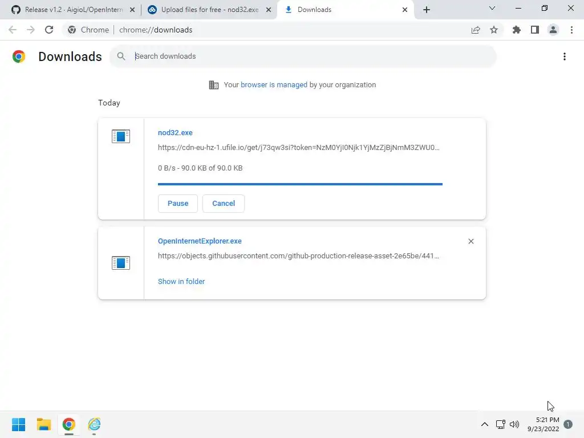Click the Chrome logo beside Downloads
The height and width of the screenshot is (438, 584).
(19, 56)
